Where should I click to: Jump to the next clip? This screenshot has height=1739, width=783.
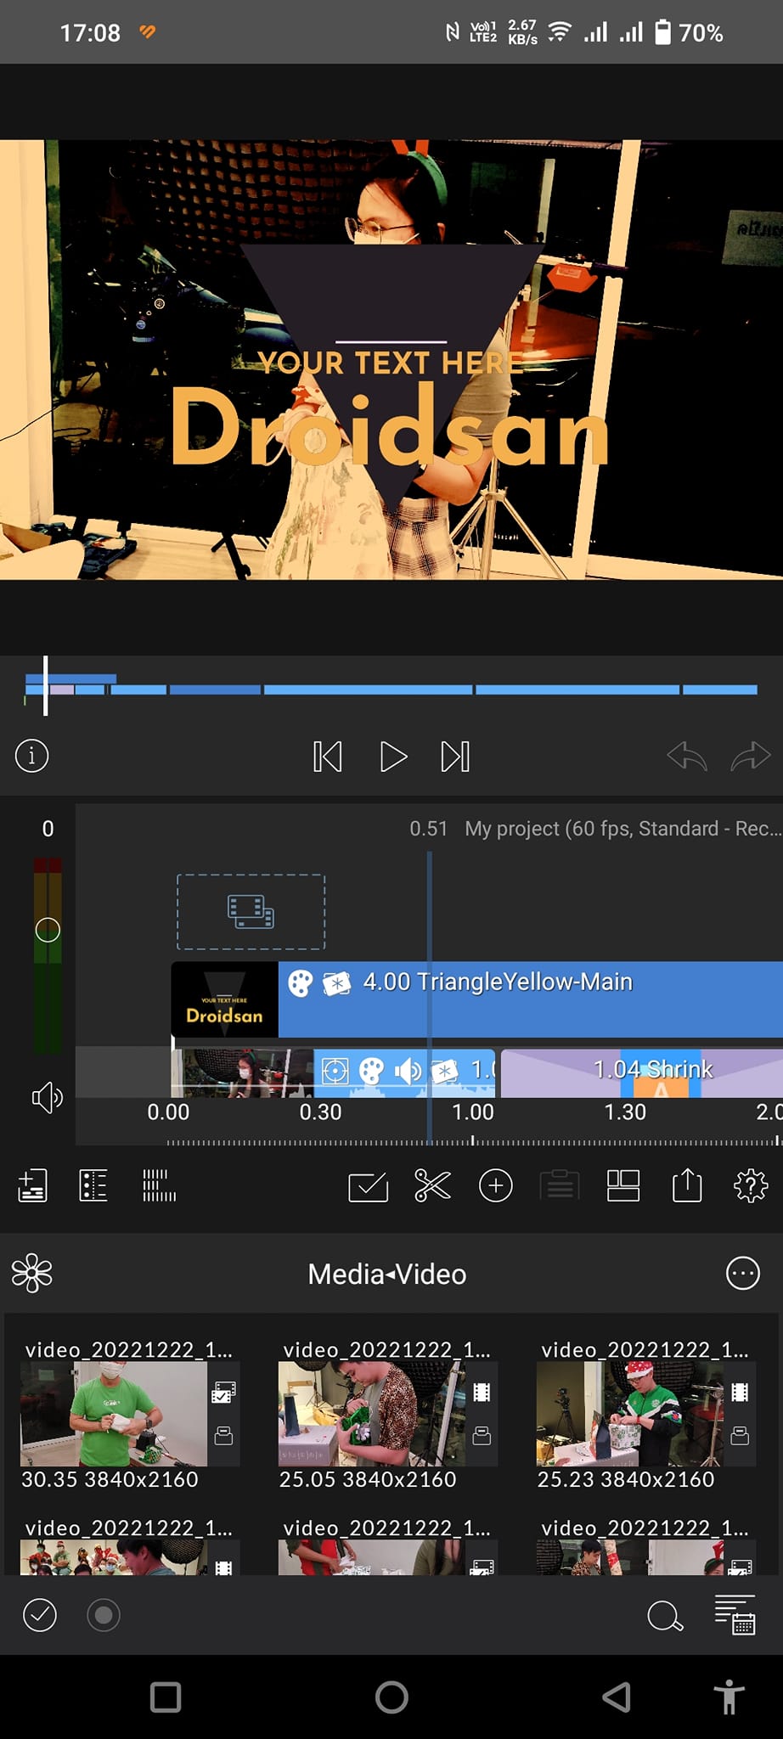[x=455, y=757]
